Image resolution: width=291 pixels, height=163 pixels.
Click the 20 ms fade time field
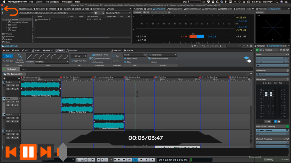pos(79,56)
